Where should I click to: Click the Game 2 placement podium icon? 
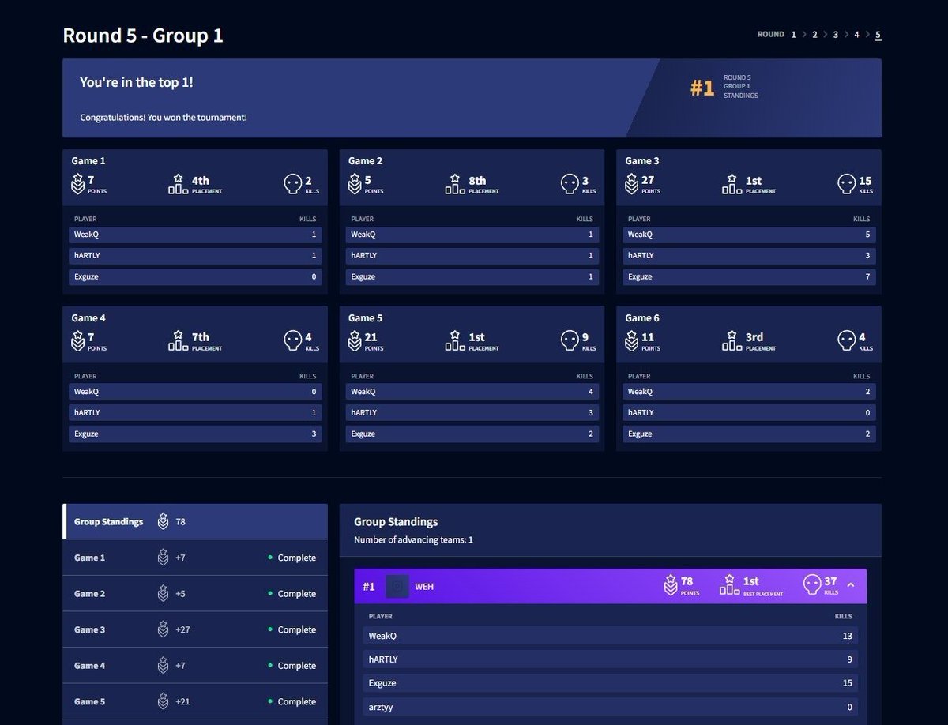point(455,184)
